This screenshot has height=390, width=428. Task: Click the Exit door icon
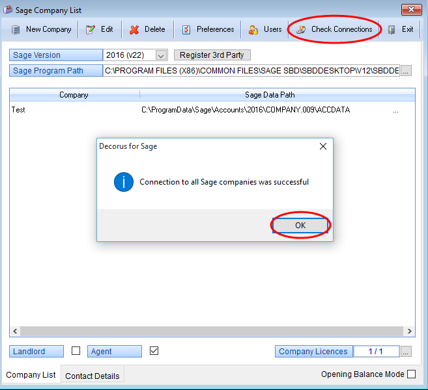point(392,30)
